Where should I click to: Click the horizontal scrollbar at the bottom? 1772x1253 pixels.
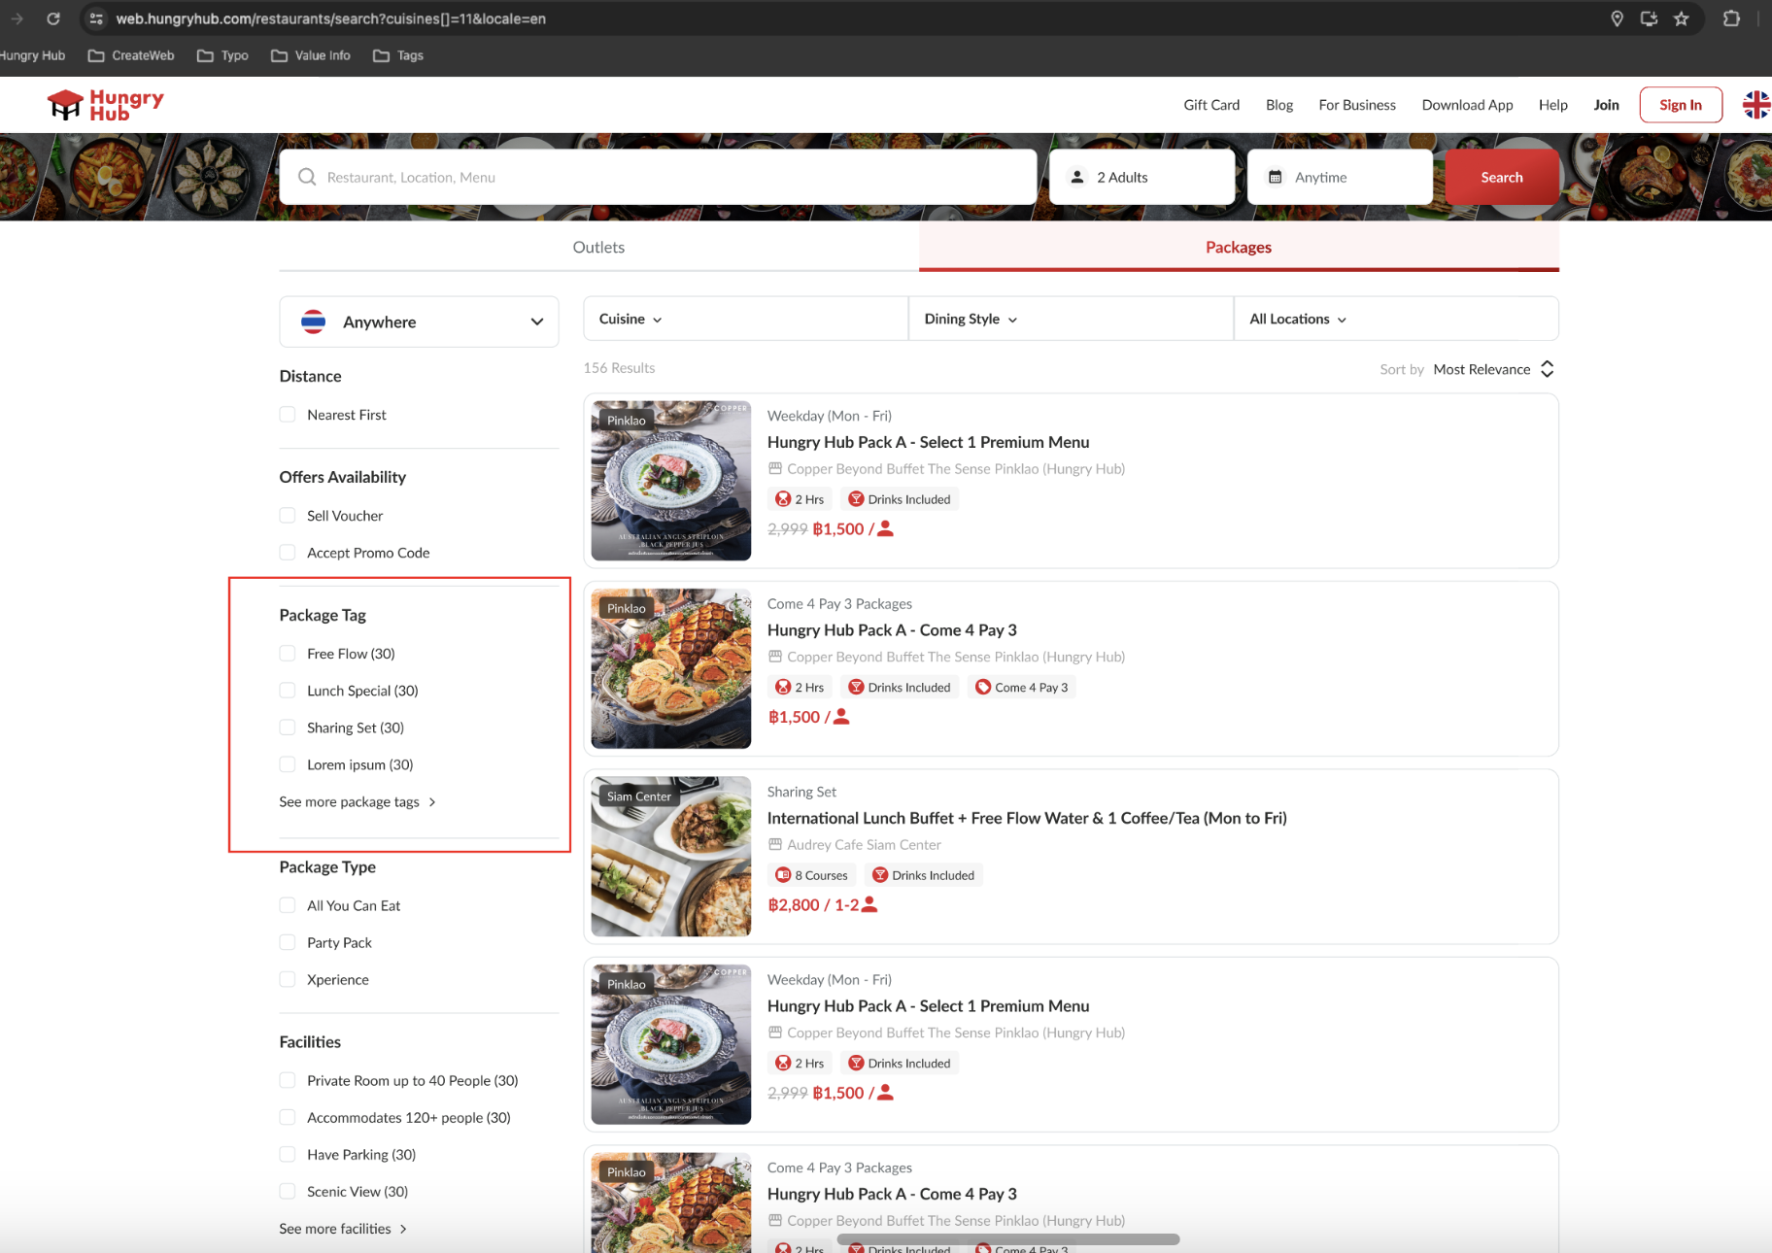pos(1007,1239)
